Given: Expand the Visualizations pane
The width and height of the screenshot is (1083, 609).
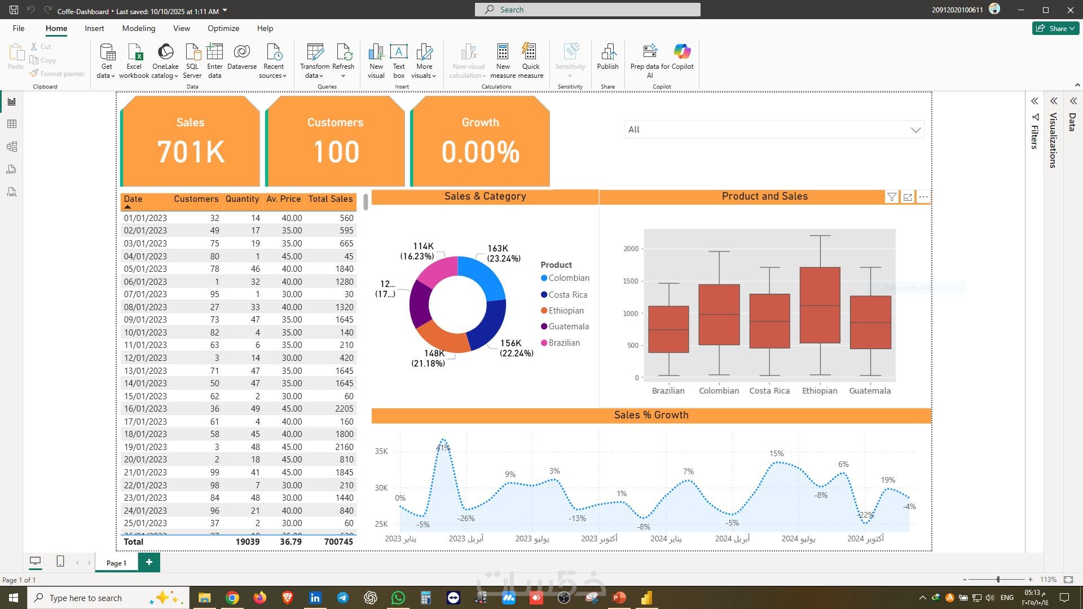Looking at the screenshot, I should [x=1054, y=101].
